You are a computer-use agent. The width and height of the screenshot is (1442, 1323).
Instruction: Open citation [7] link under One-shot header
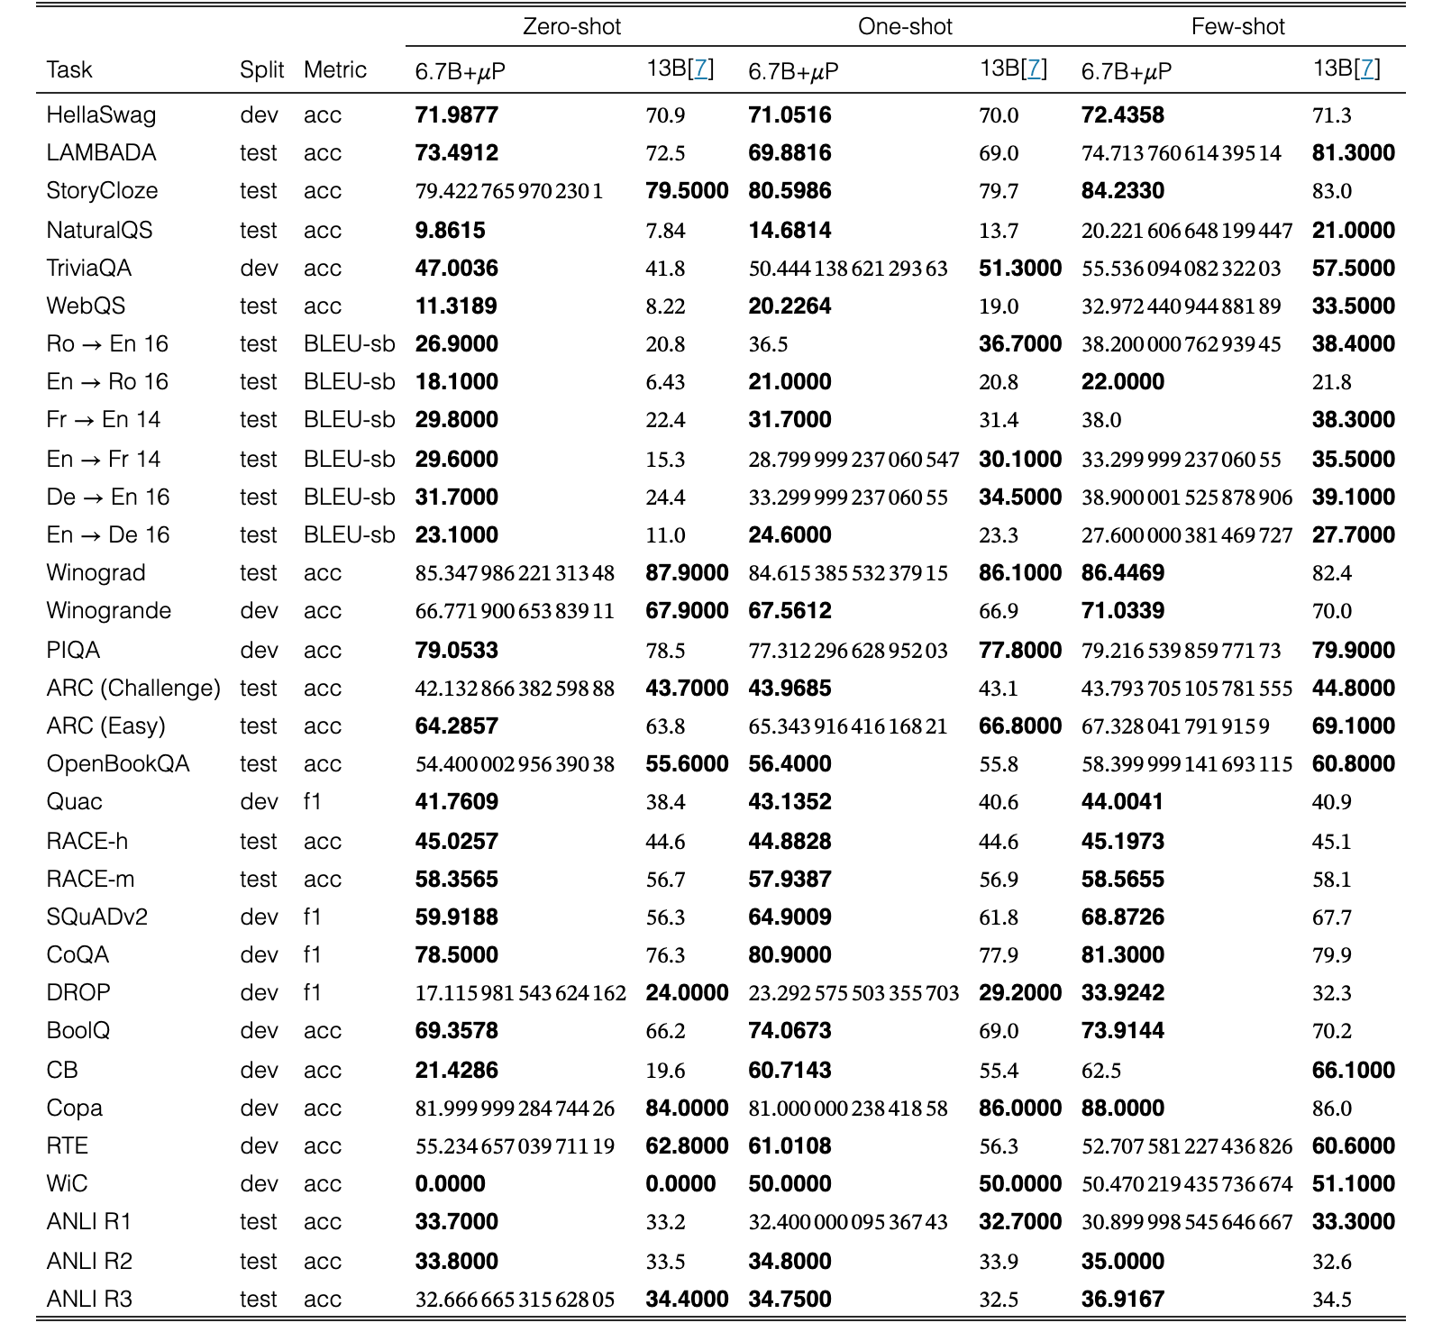point(1034,68)
